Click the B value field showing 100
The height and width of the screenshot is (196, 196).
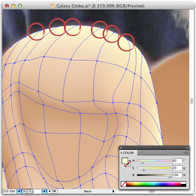click(177, 175)
